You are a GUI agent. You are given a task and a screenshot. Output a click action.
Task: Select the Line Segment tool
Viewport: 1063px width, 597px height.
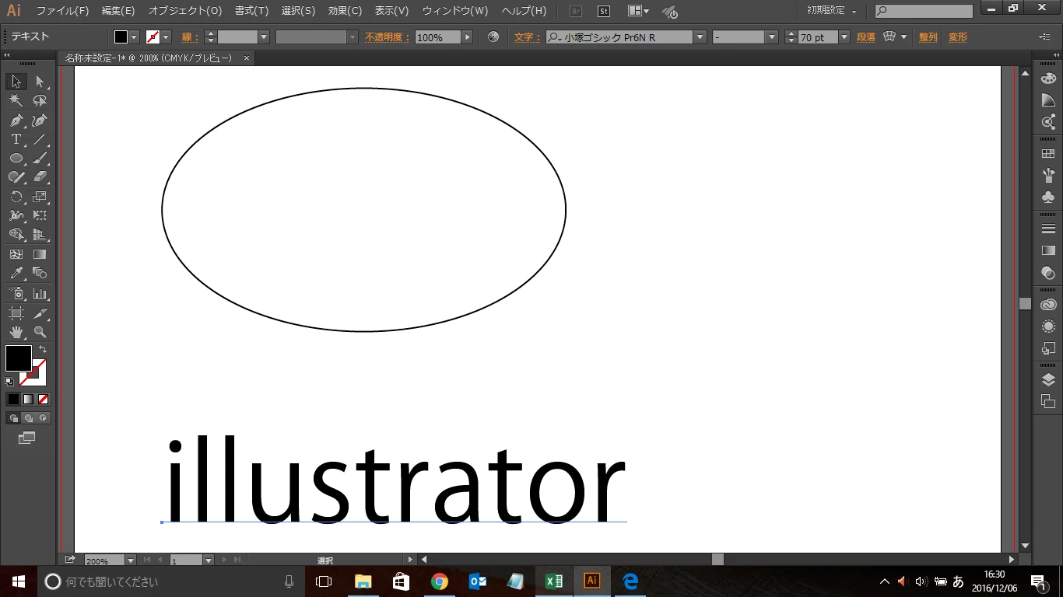[x=40, y=139]
